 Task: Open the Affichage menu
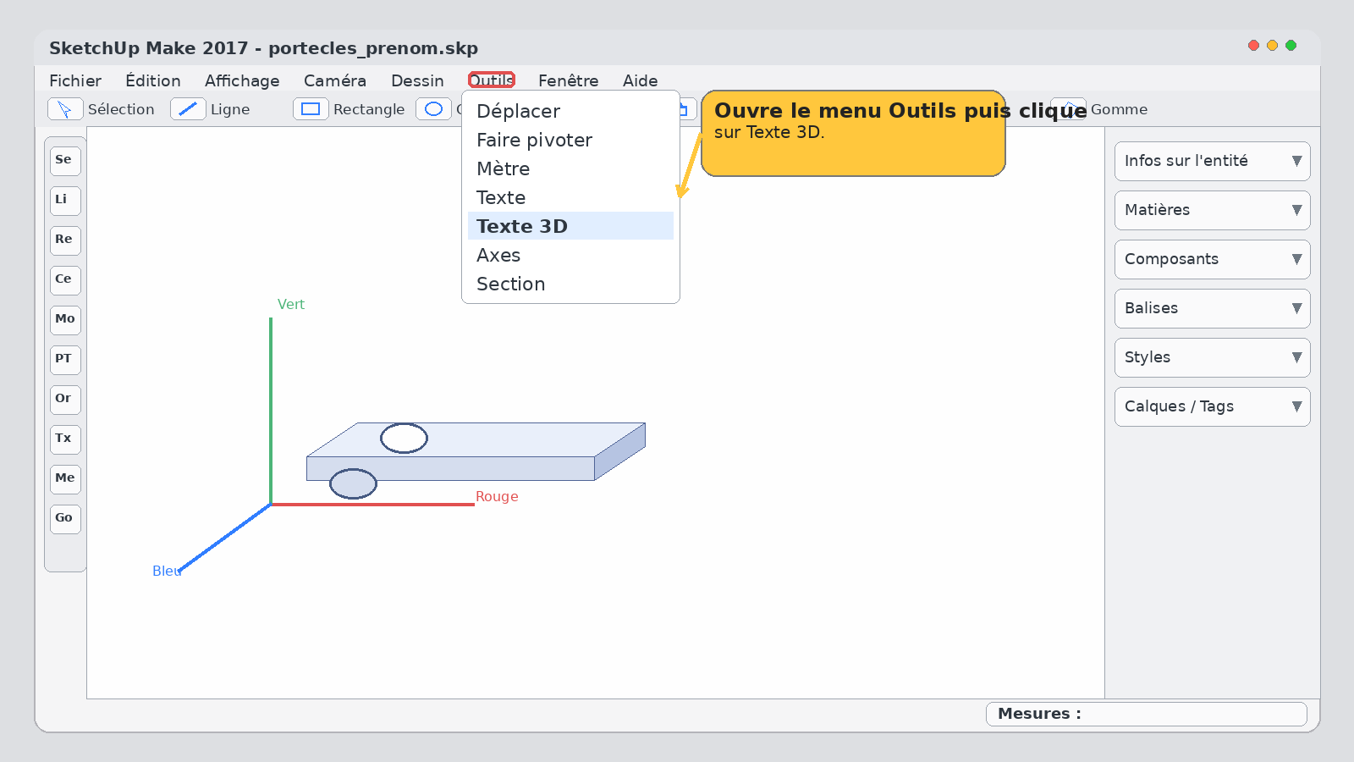[242, 80]
